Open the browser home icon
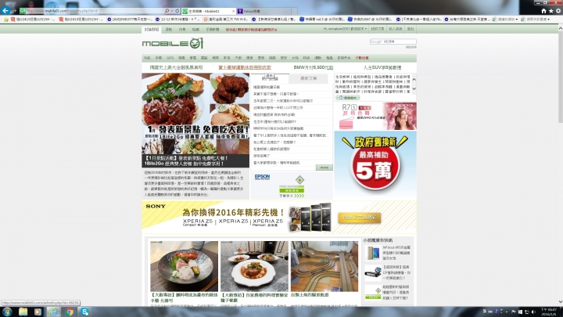Viewport: 563px width, 317px height. click(543, 11)
